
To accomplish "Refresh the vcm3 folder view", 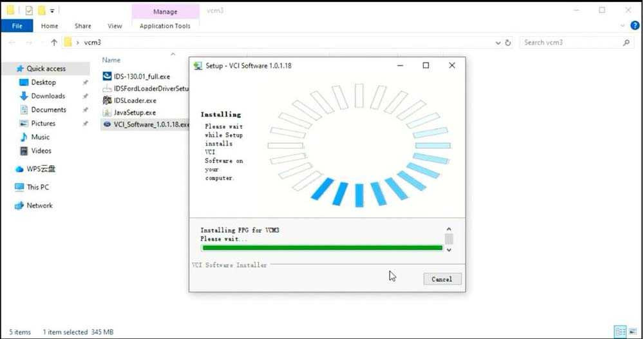I will [508, 43].
